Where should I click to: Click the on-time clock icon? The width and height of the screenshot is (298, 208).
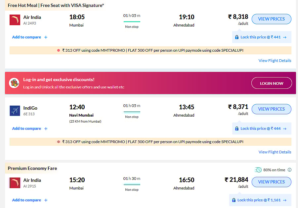[x=258, y=170]
